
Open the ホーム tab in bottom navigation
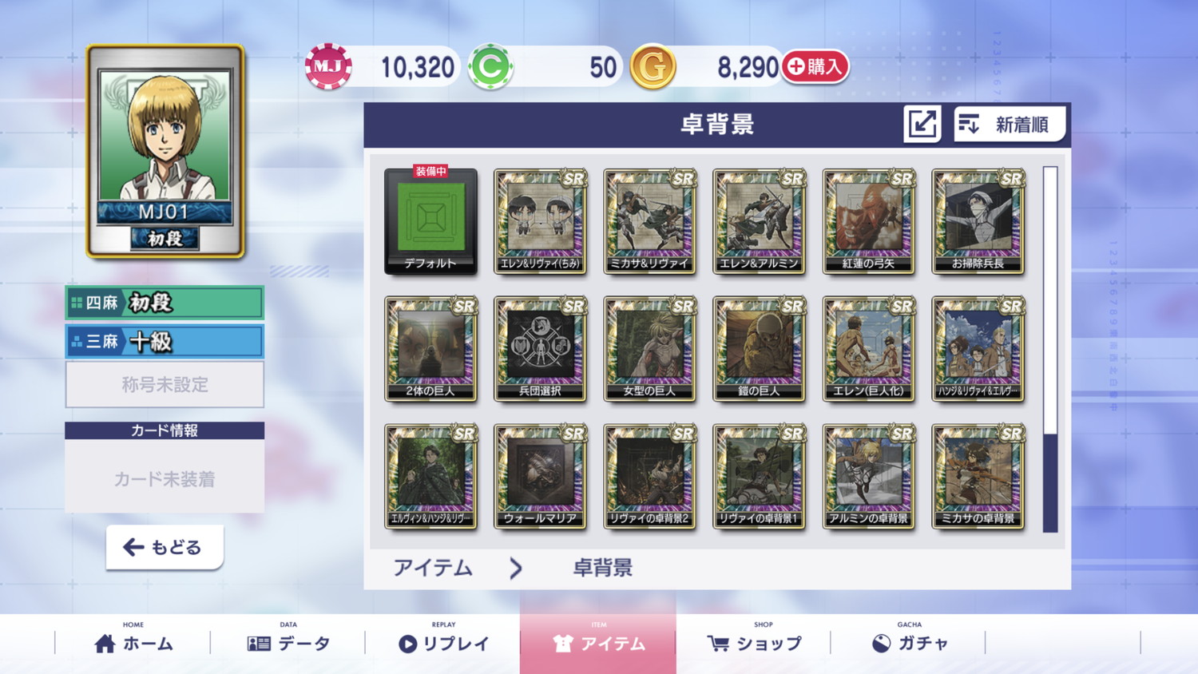pos(133,643)
